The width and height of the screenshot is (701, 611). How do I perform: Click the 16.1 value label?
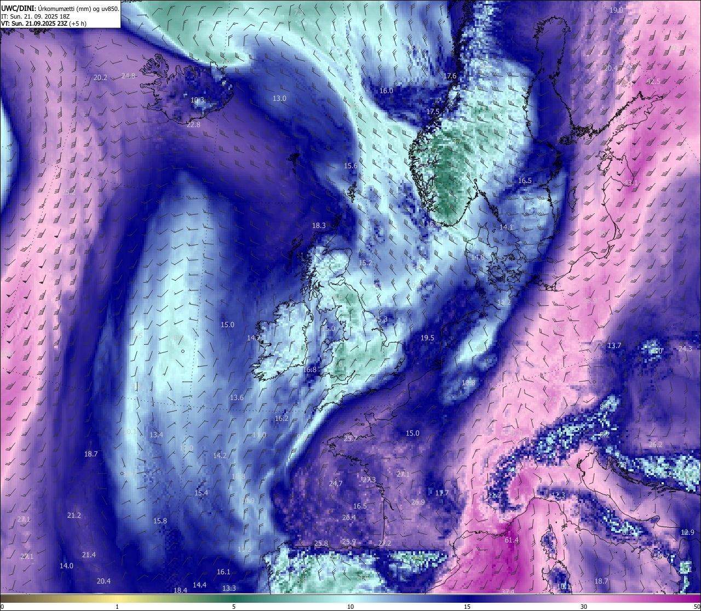tap(223, 572)
